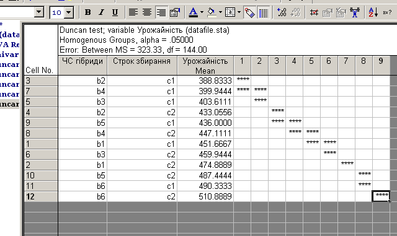Select the row header for Cell No. 10
Viewport: 397px width, 236px height.
pos(41,175)
